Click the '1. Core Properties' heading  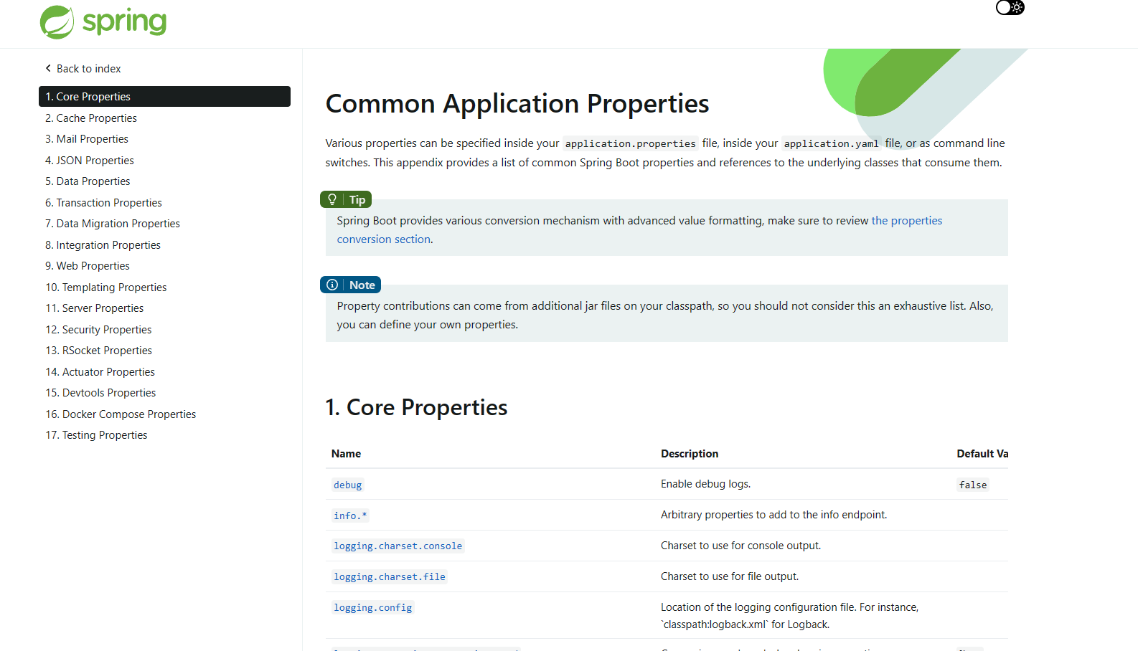click(x=416, y=407)
